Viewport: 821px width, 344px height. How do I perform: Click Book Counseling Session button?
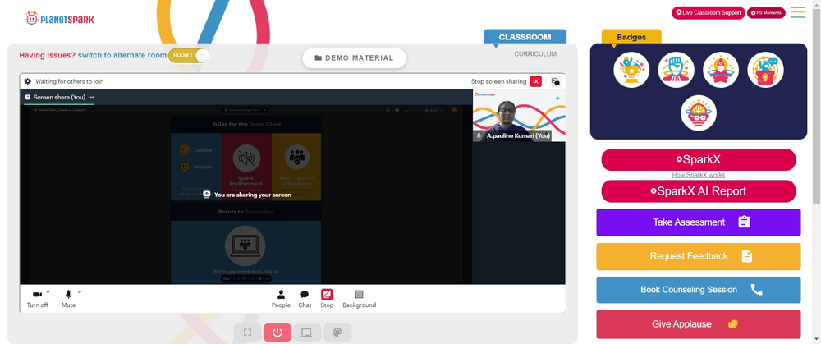pos(699,290)
